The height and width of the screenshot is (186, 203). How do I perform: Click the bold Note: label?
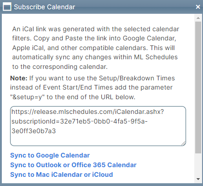[x=19, y=78]
